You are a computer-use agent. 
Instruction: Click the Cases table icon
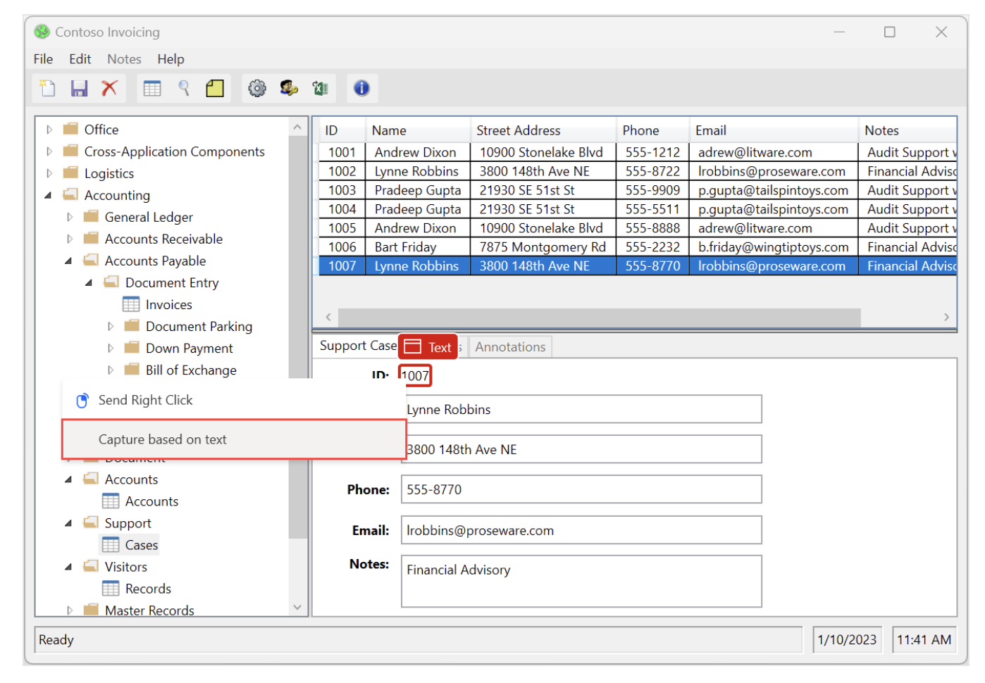111,545
